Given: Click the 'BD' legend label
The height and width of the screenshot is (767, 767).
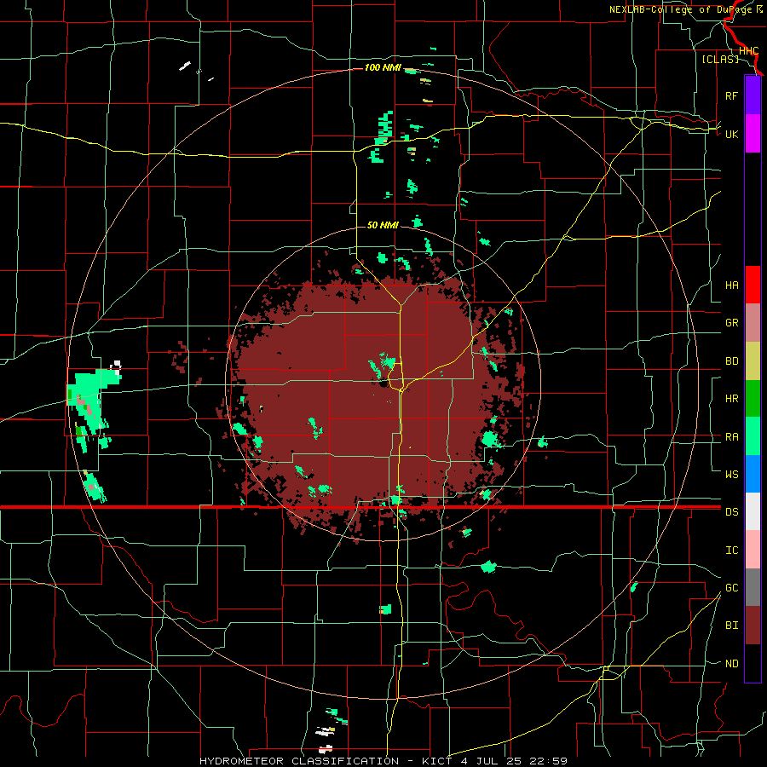Looking at the screenshot, I should [x=731, y=361].
